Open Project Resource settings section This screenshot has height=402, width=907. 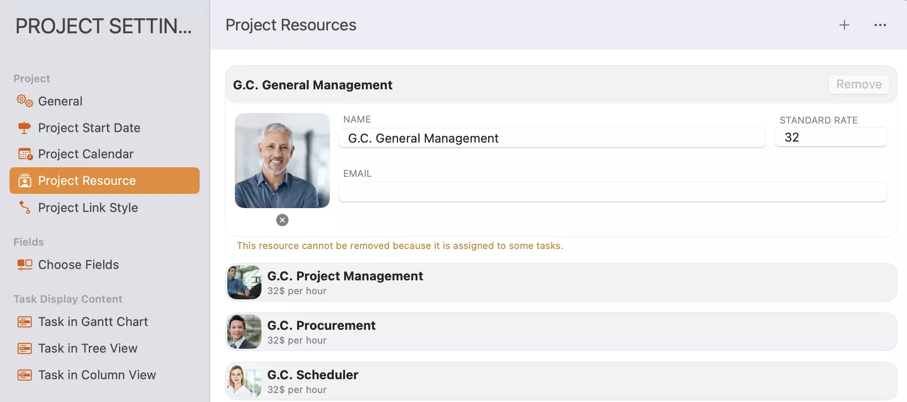pos(105,181)
